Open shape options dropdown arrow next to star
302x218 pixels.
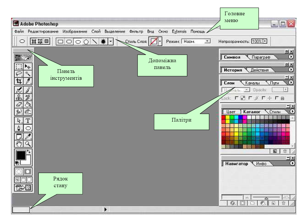[x=111, y=41]
